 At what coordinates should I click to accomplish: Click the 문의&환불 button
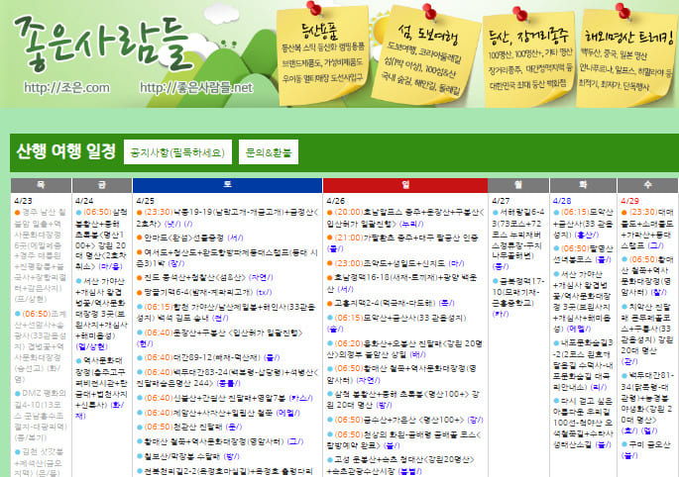click(x=268, y=152)
